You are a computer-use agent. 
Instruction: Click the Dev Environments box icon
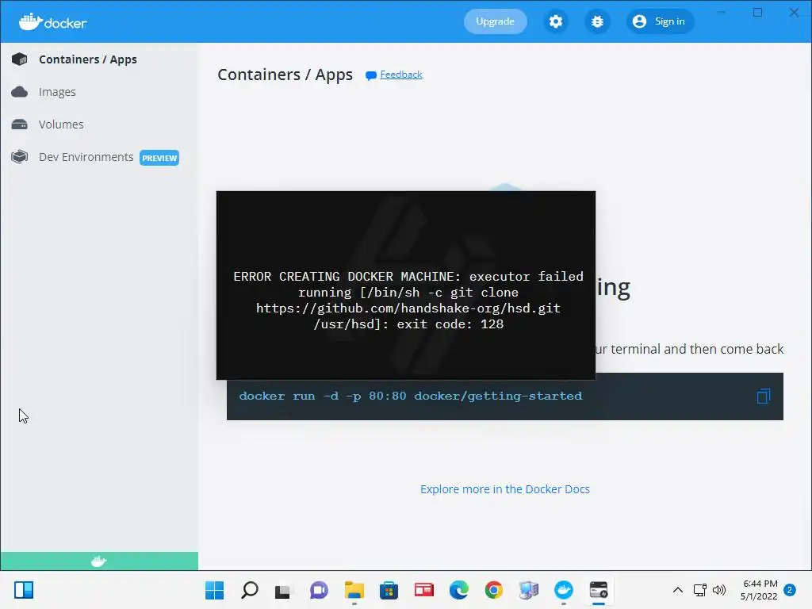[20, 156]
